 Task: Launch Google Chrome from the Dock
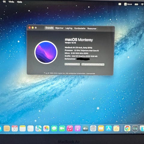pyautogui.click(x=127, y=128)
